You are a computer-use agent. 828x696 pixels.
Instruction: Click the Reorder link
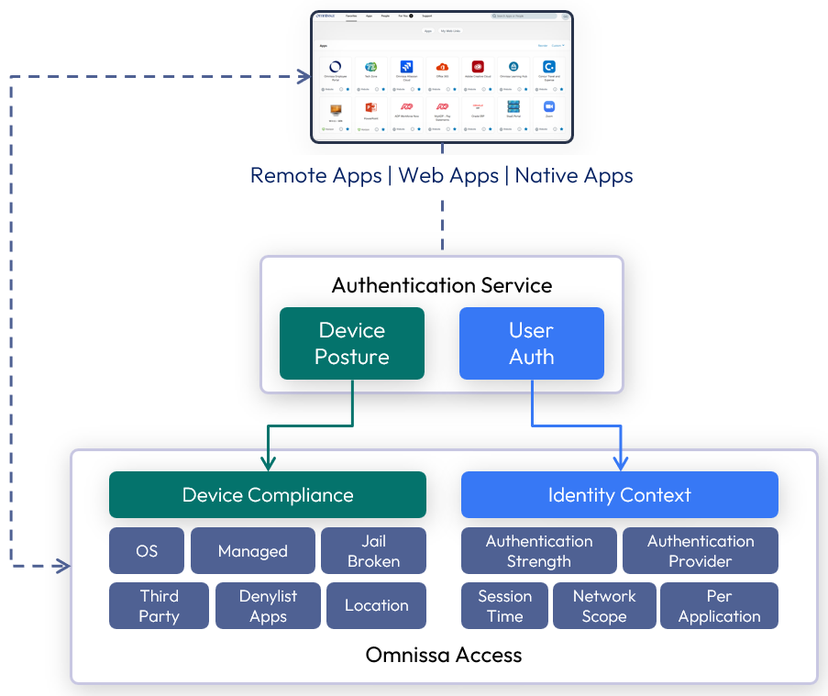click(542, 45)
